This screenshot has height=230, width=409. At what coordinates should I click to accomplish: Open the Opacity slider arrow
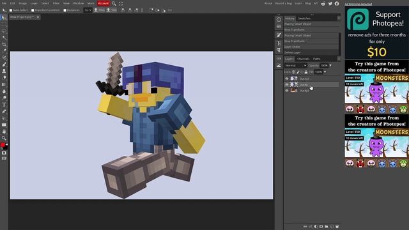tap(330, 65)
